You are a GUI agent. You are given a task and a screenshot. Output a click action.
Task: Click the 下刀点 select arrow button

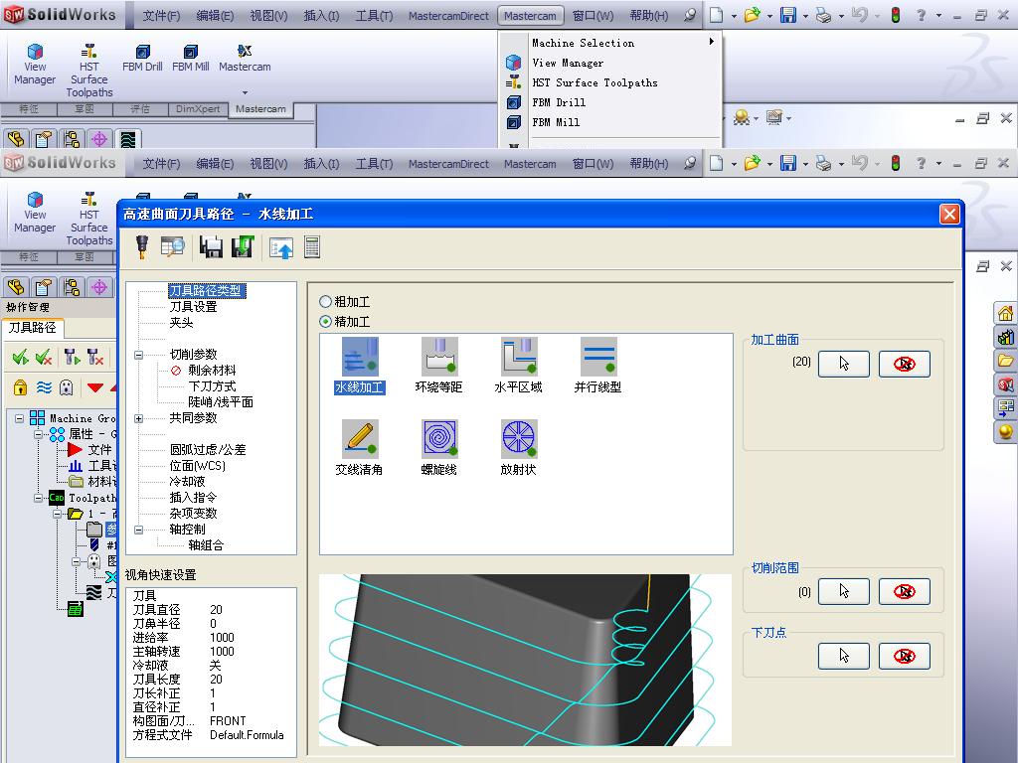[x=843, y=656]
